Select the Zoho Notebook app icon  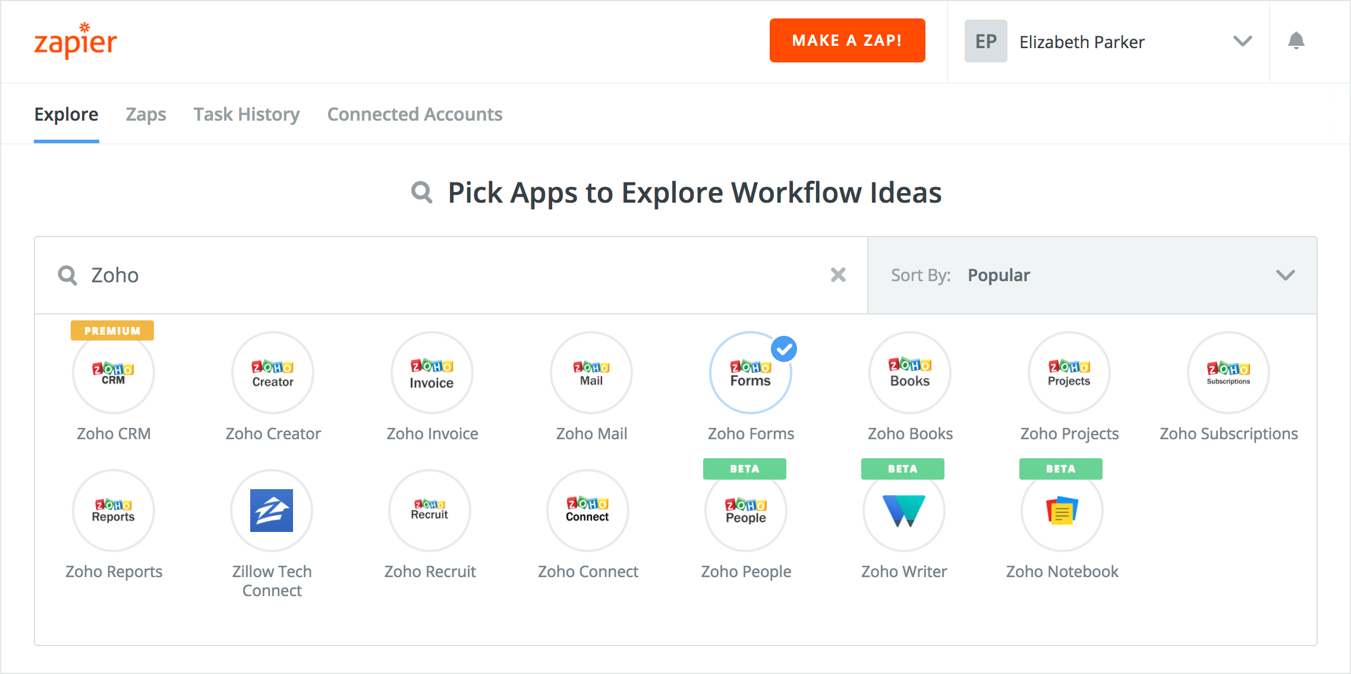pyautogui.click(x=1062, y=511)
